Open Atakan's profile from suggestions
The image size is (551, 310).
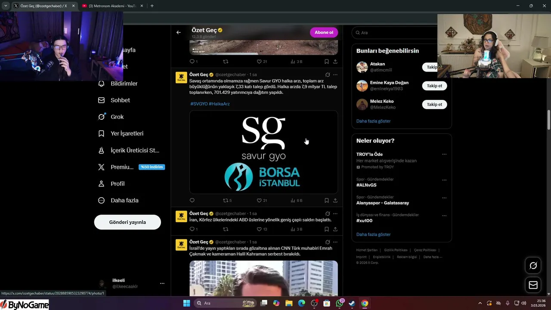[378, 64]
